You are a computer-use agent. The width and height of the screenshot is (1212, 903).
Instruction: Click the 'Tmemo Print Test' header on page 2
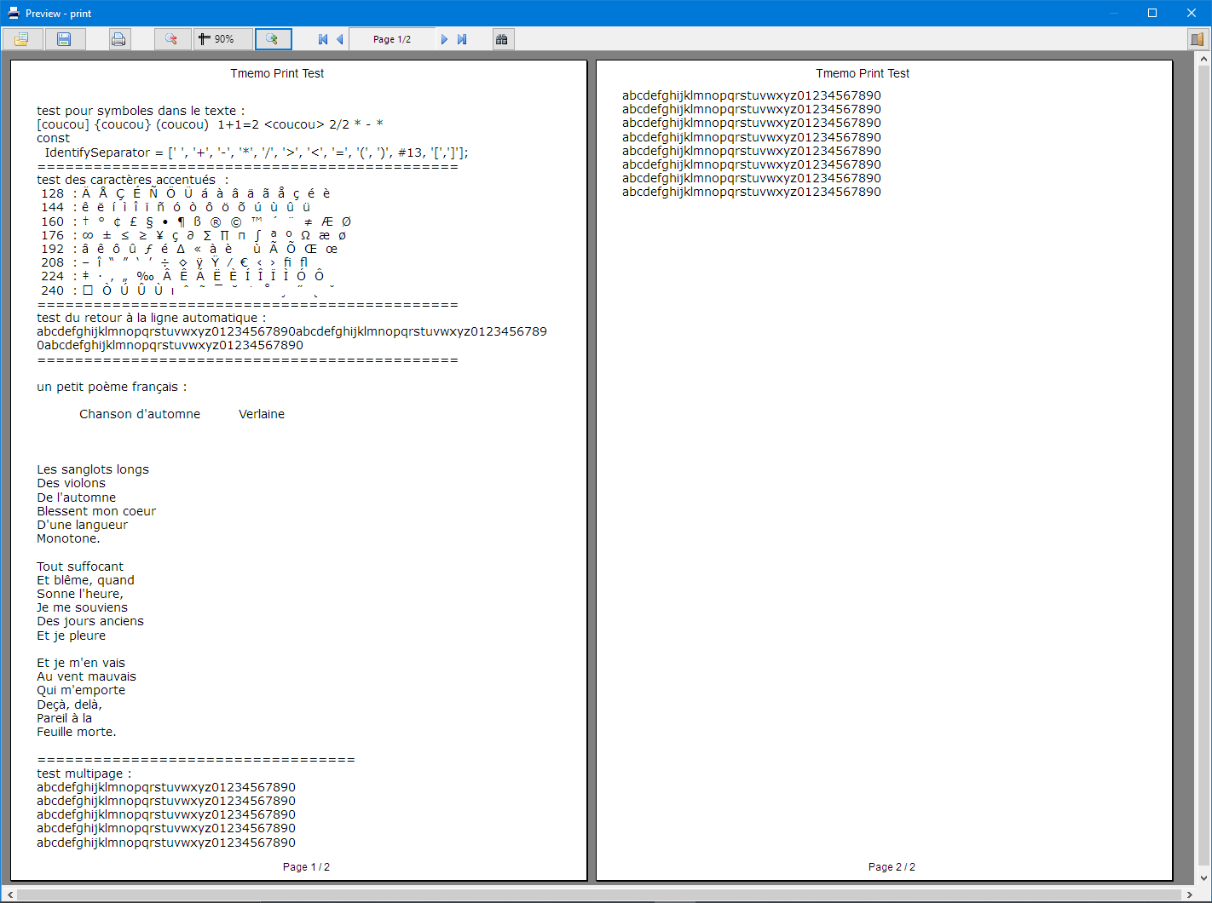point(863,74)
